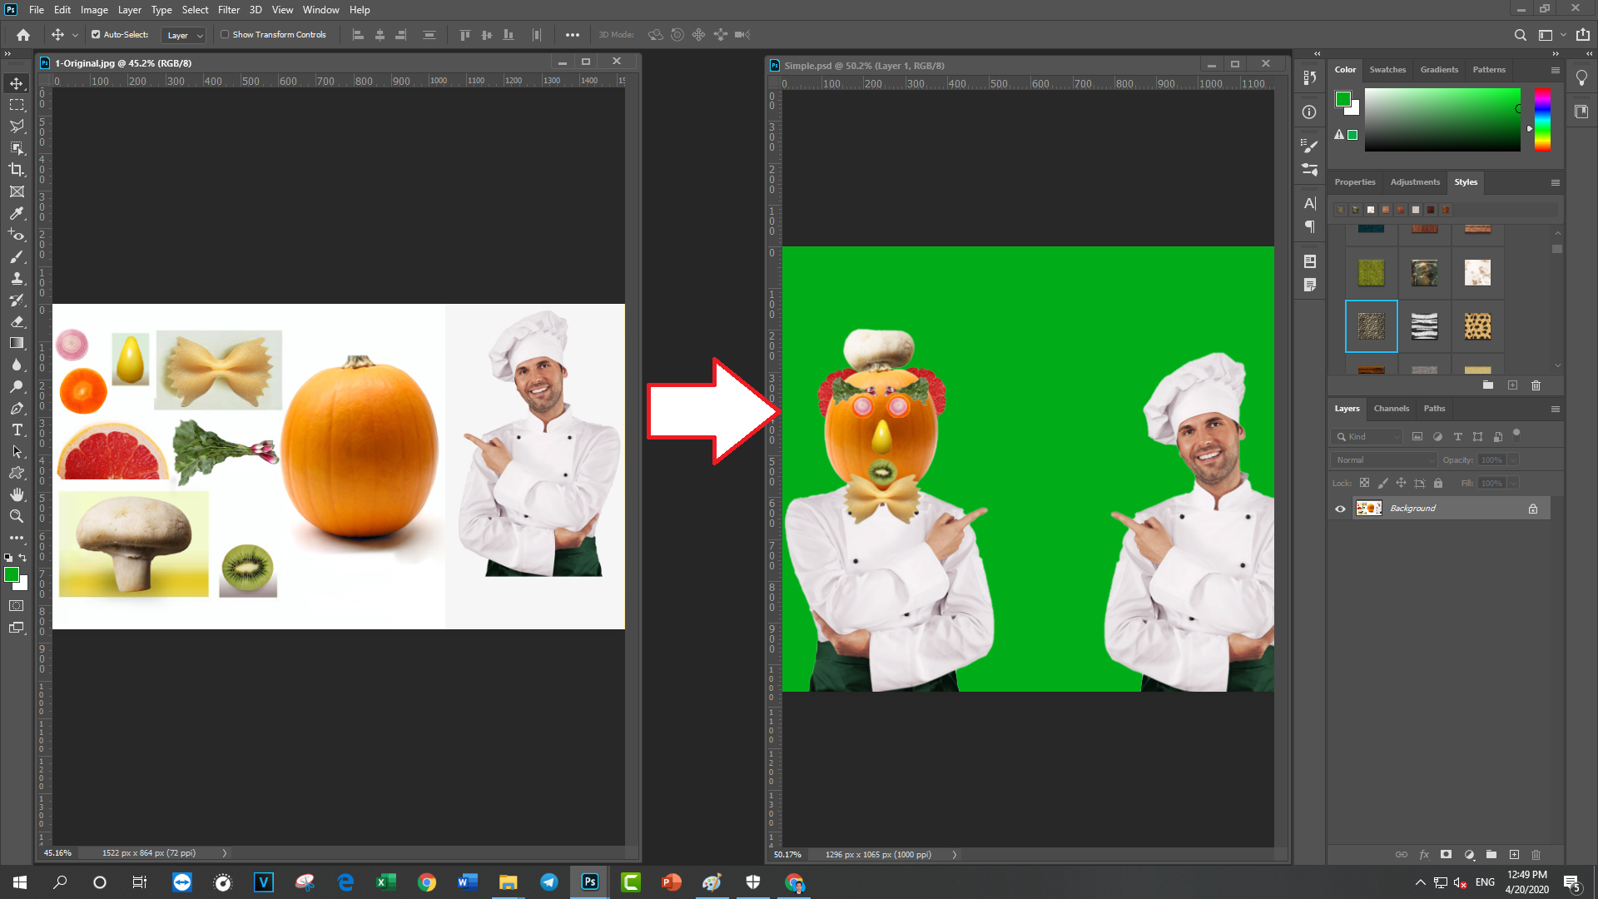Click the Hand tool
Viewport: 1598px width, 899px height.
[x=17, y=495]
